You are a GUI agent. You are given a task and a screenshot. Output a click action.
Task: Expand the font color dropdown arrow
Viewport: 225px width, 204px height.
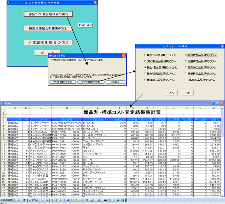[x=102, y=200]
